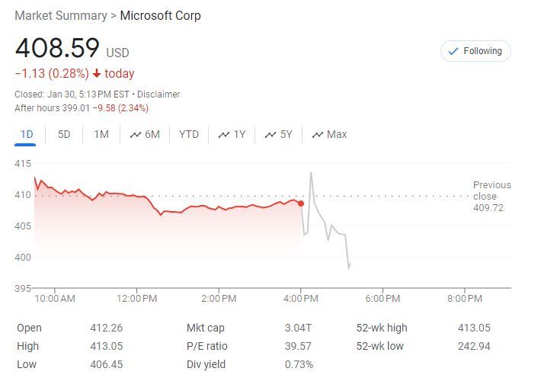This screenshot has width=541, height=378.
Task: Click the red down arrow next to today
Action: [97, 74]
